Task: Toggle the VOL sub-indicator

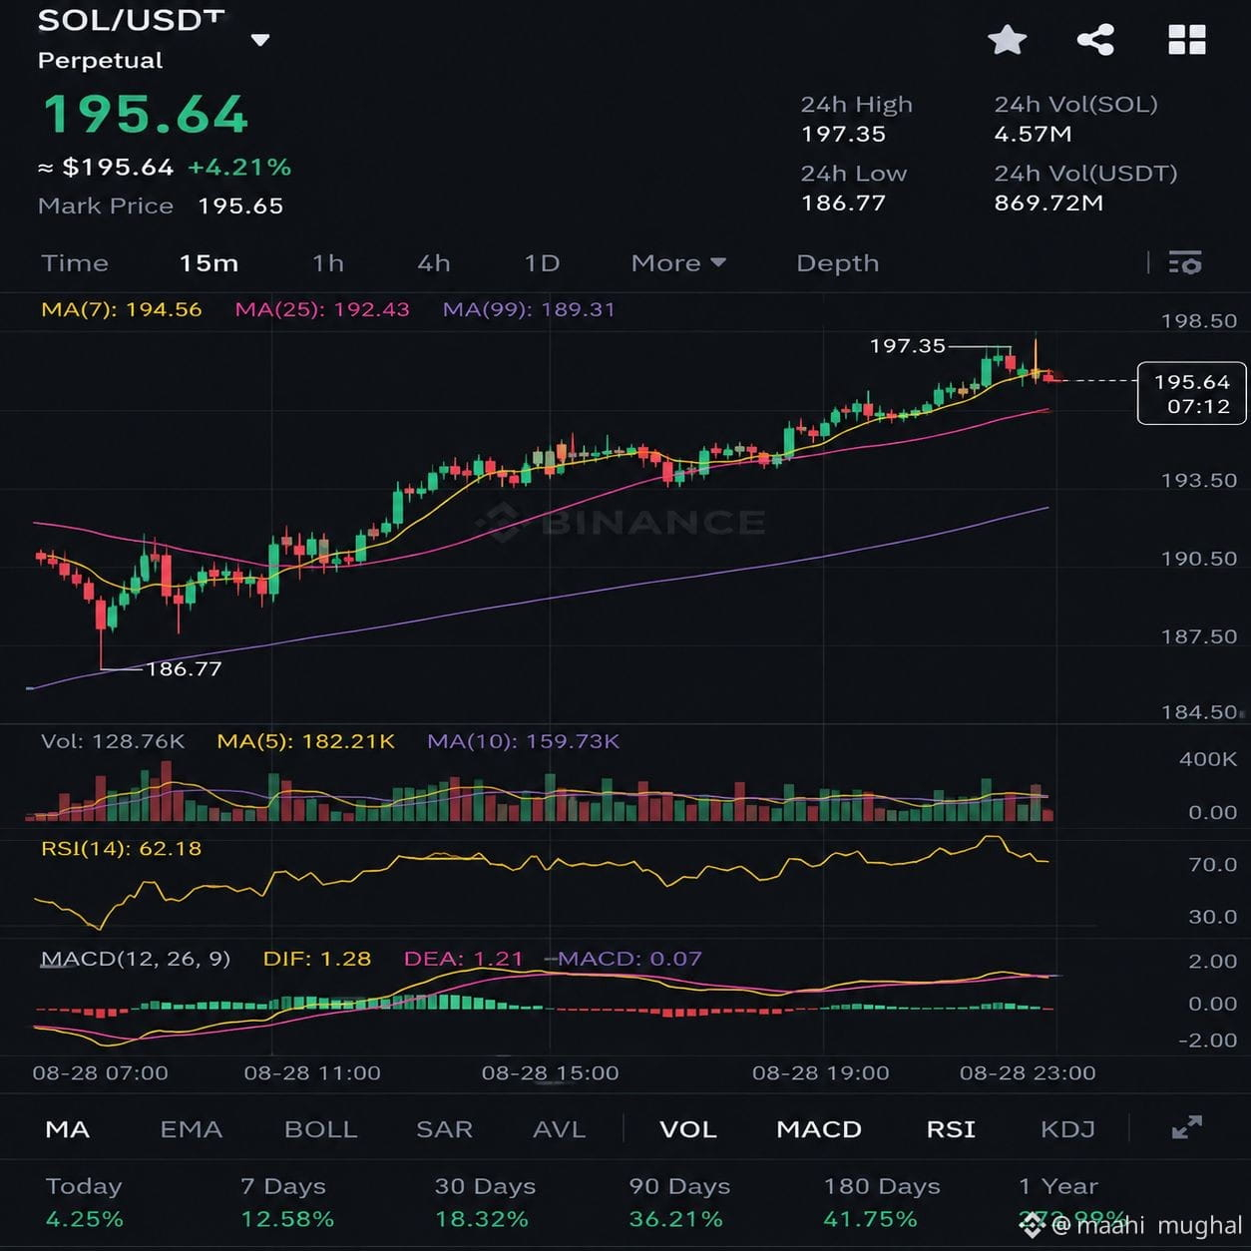Action: [688, 1129]
